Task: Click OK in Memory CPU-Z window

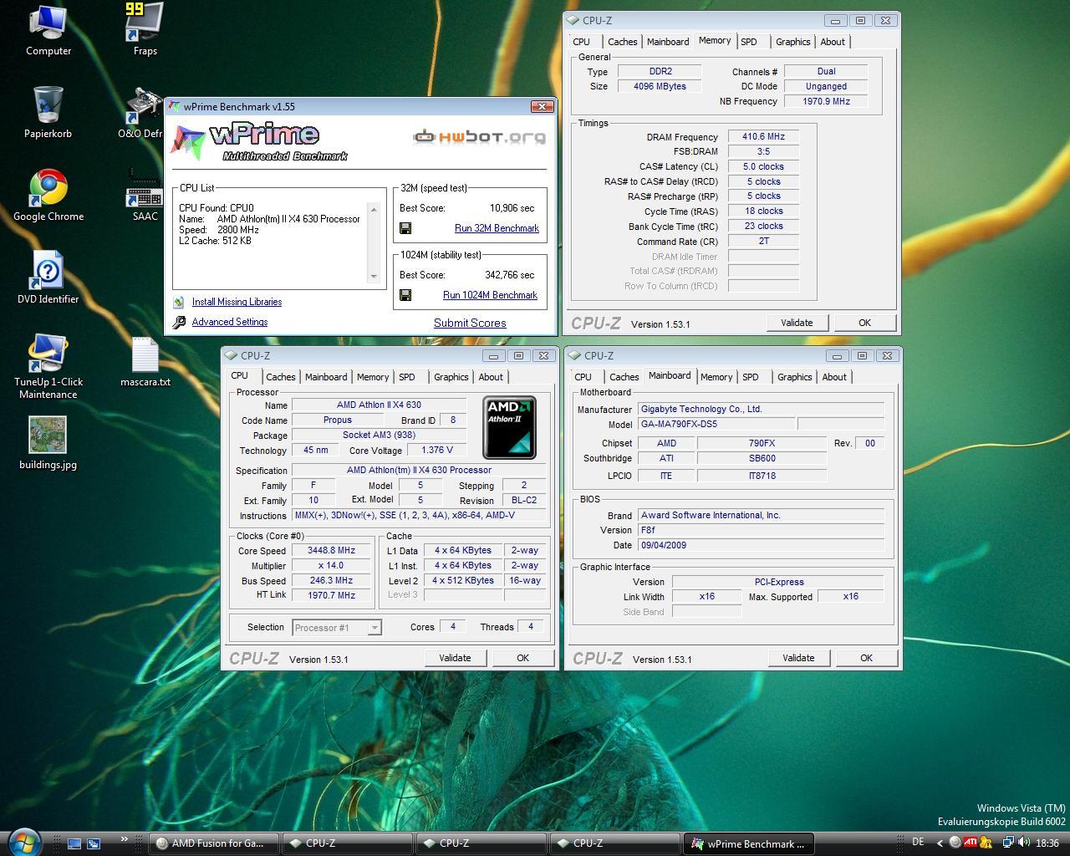Action: pyautogui.click(x=864, y=323)
